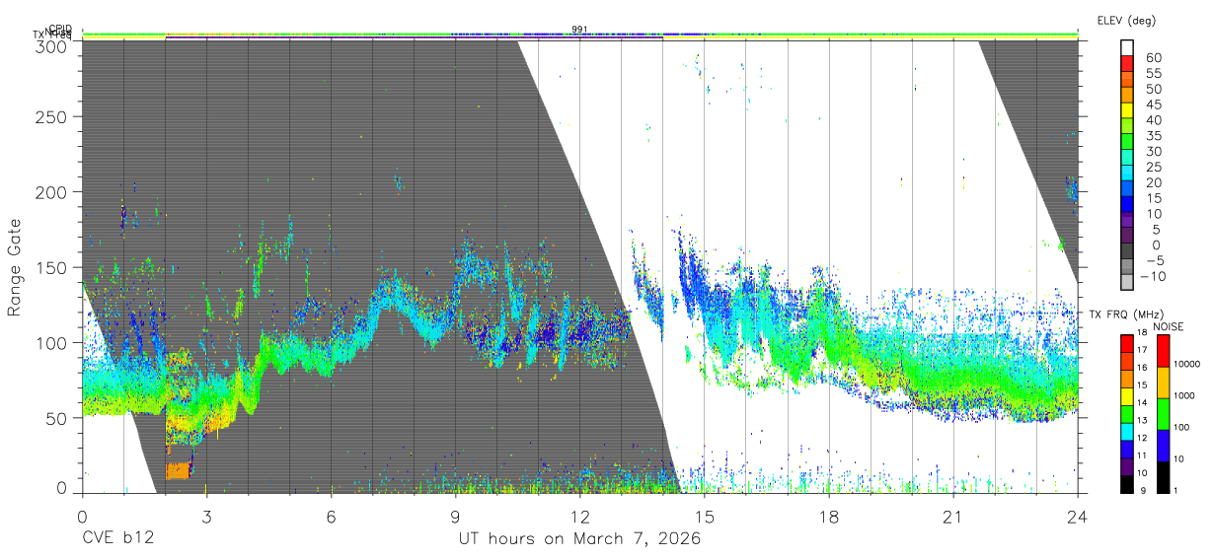
Task: Pick the blue NOISE swatch between 10 and 100
Action: [x=1163, y=446]
